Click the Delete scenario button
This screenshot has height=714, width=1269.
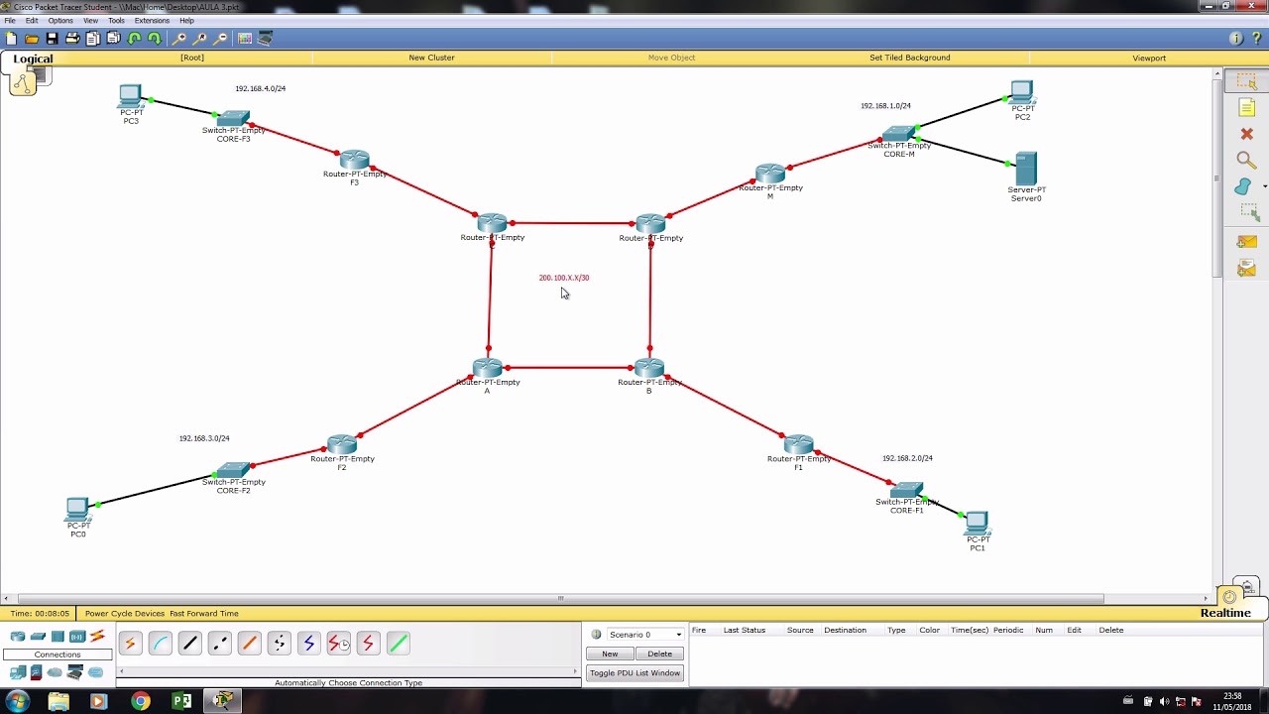[x=659, y=654]
